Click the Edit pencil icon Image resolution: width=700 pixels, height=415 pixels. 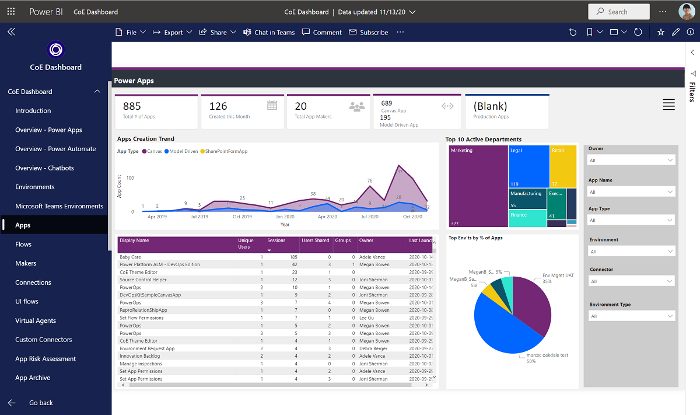click(676, 33)
